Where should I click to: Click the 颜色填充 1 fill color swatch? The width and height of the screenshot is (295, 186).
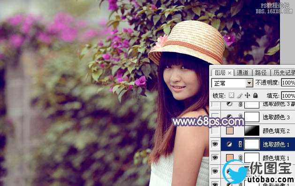click(x=230, y=157)
